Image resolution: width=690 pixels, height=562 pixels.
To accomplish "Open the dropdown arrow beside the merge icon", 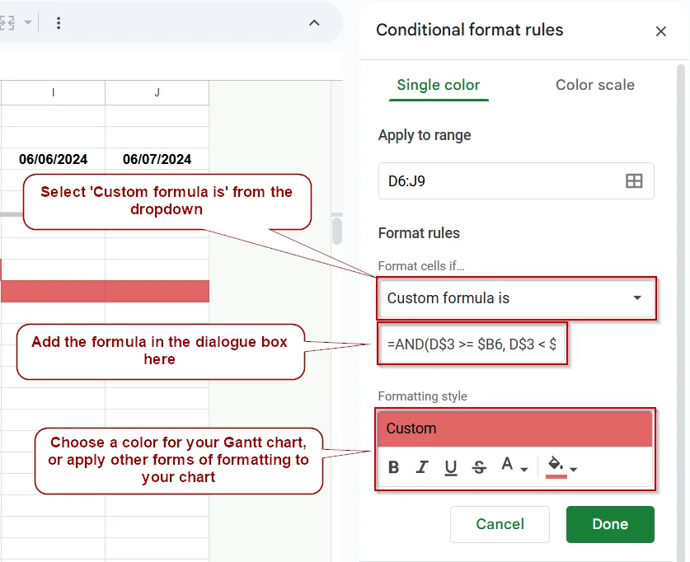I will tap(28, 22).
